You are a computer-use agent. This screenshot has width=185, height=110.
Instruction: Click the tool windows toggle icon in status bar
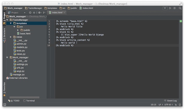click(4, 105)
